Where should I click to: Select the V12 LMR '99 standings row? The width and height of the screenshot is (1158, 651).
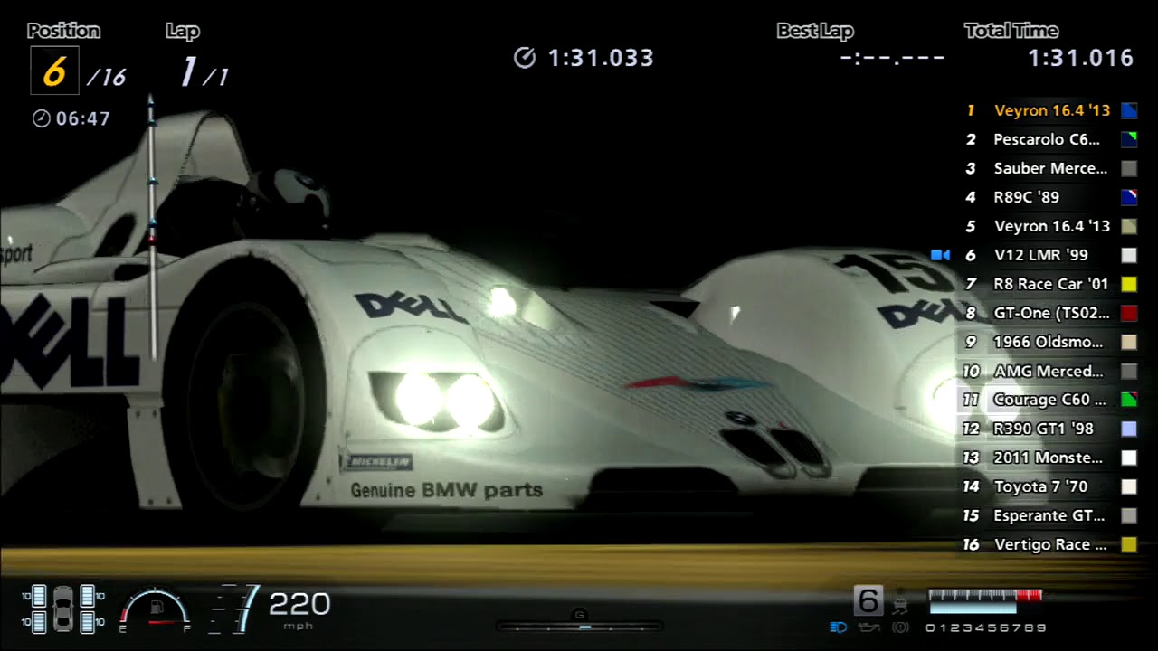pos(1049,255)
